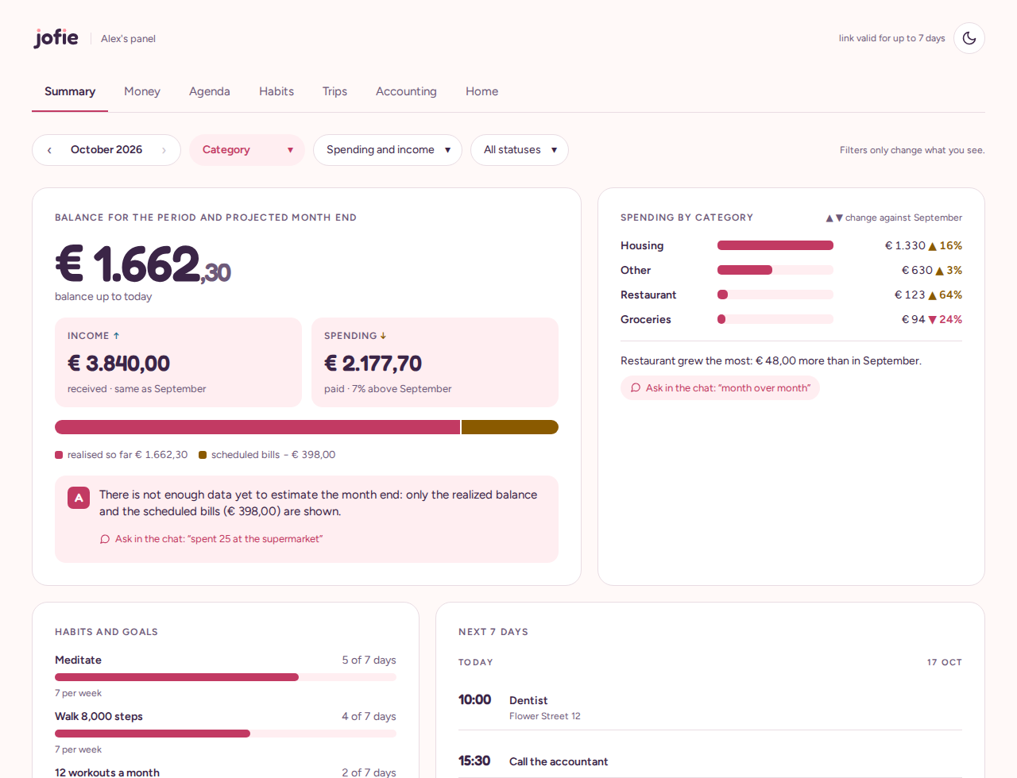Click the avatar "A" badge in the insight note
This screenshot has height=778, width=1017.
pyautogui.click(x=79, y=498)
